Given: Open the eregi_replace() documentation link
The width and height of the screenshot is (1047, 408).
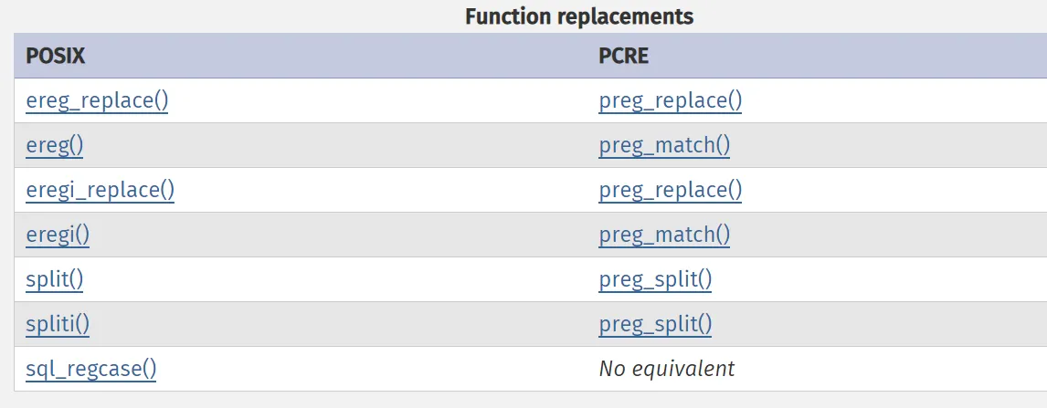Looking at the screenshot, I should pos(100,190).
